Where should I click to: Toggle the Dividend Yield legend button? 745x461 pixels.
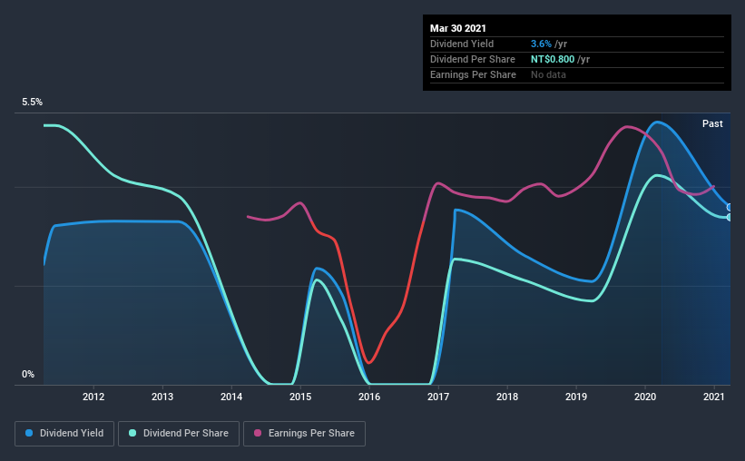(64, 434)
